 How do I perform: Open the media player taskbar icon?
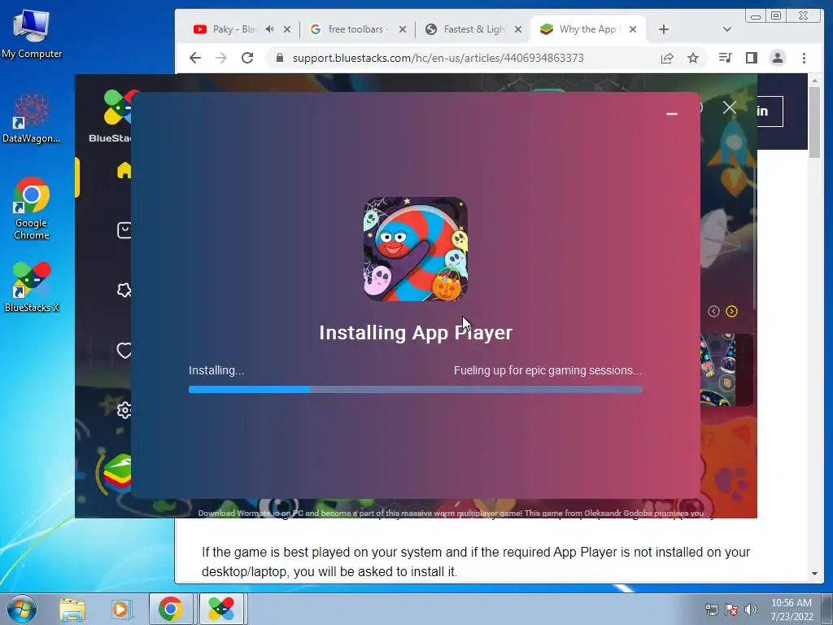pos(121,609)
